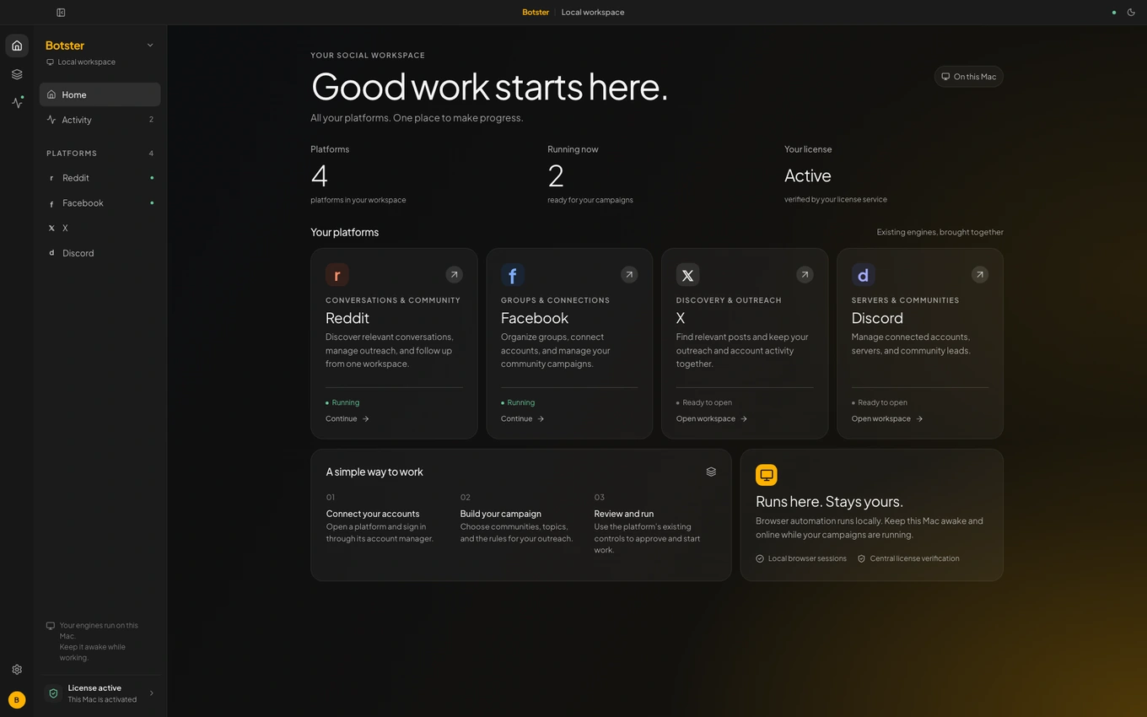Open Home from the icon rail
The width and height of the screenshot is (1147, 717).
(x=17, y=46)
